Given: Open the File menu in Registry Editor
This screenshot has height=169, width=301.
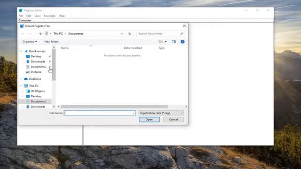Looking at the screenshot, I should coord(21,16).
